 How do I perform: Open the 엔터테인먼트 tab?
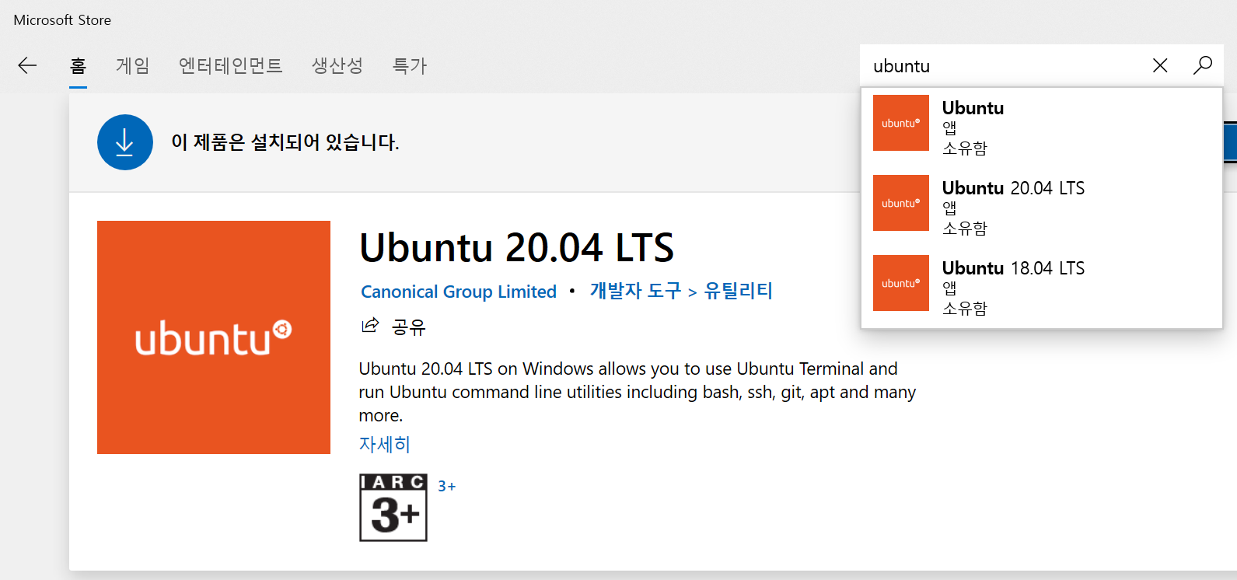pyautogui.click(x=231, y=66)
